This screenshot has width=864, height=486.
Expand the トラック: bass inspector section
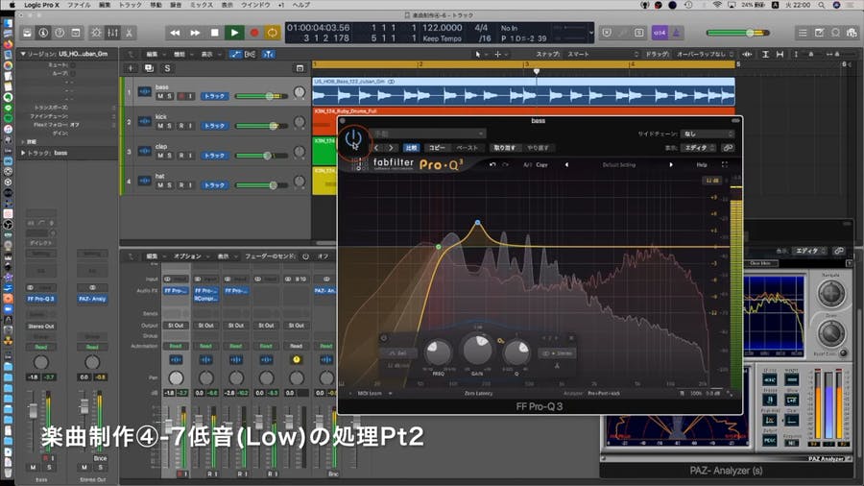23,153
